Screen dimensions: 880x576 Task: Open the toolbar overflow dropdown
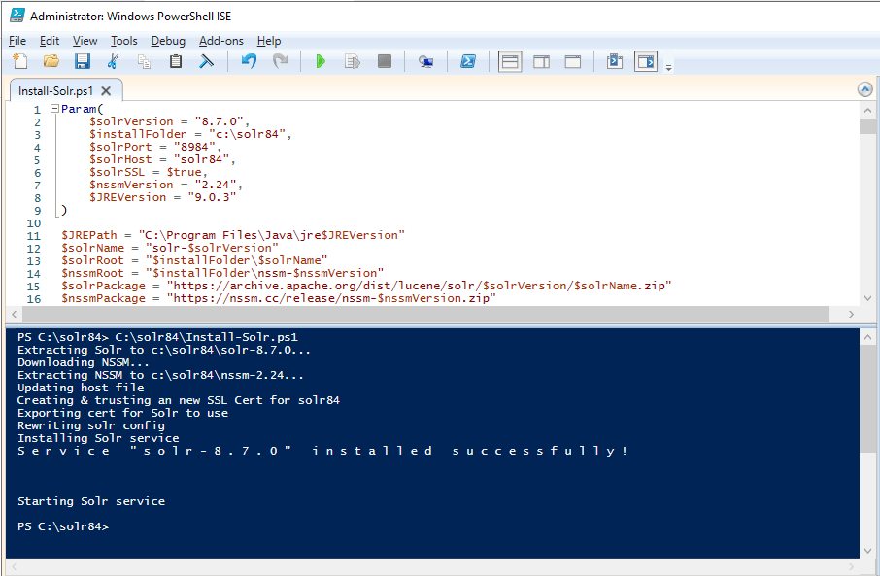tap(667, 65)
